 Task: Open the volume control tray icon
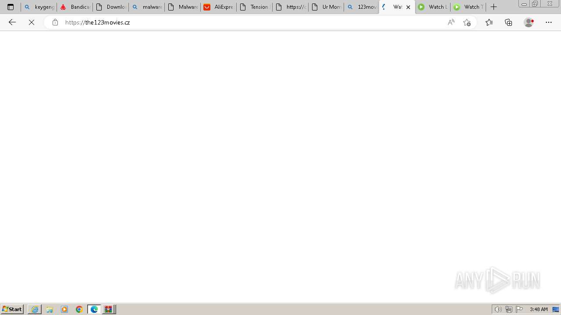click(498, 309)
